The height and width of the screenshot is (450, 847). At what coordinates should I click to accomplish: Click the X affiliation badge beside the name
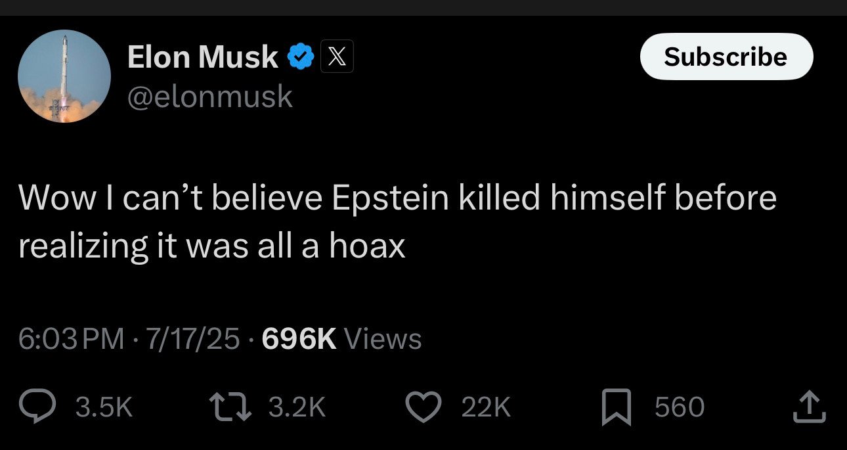[337, 57]
